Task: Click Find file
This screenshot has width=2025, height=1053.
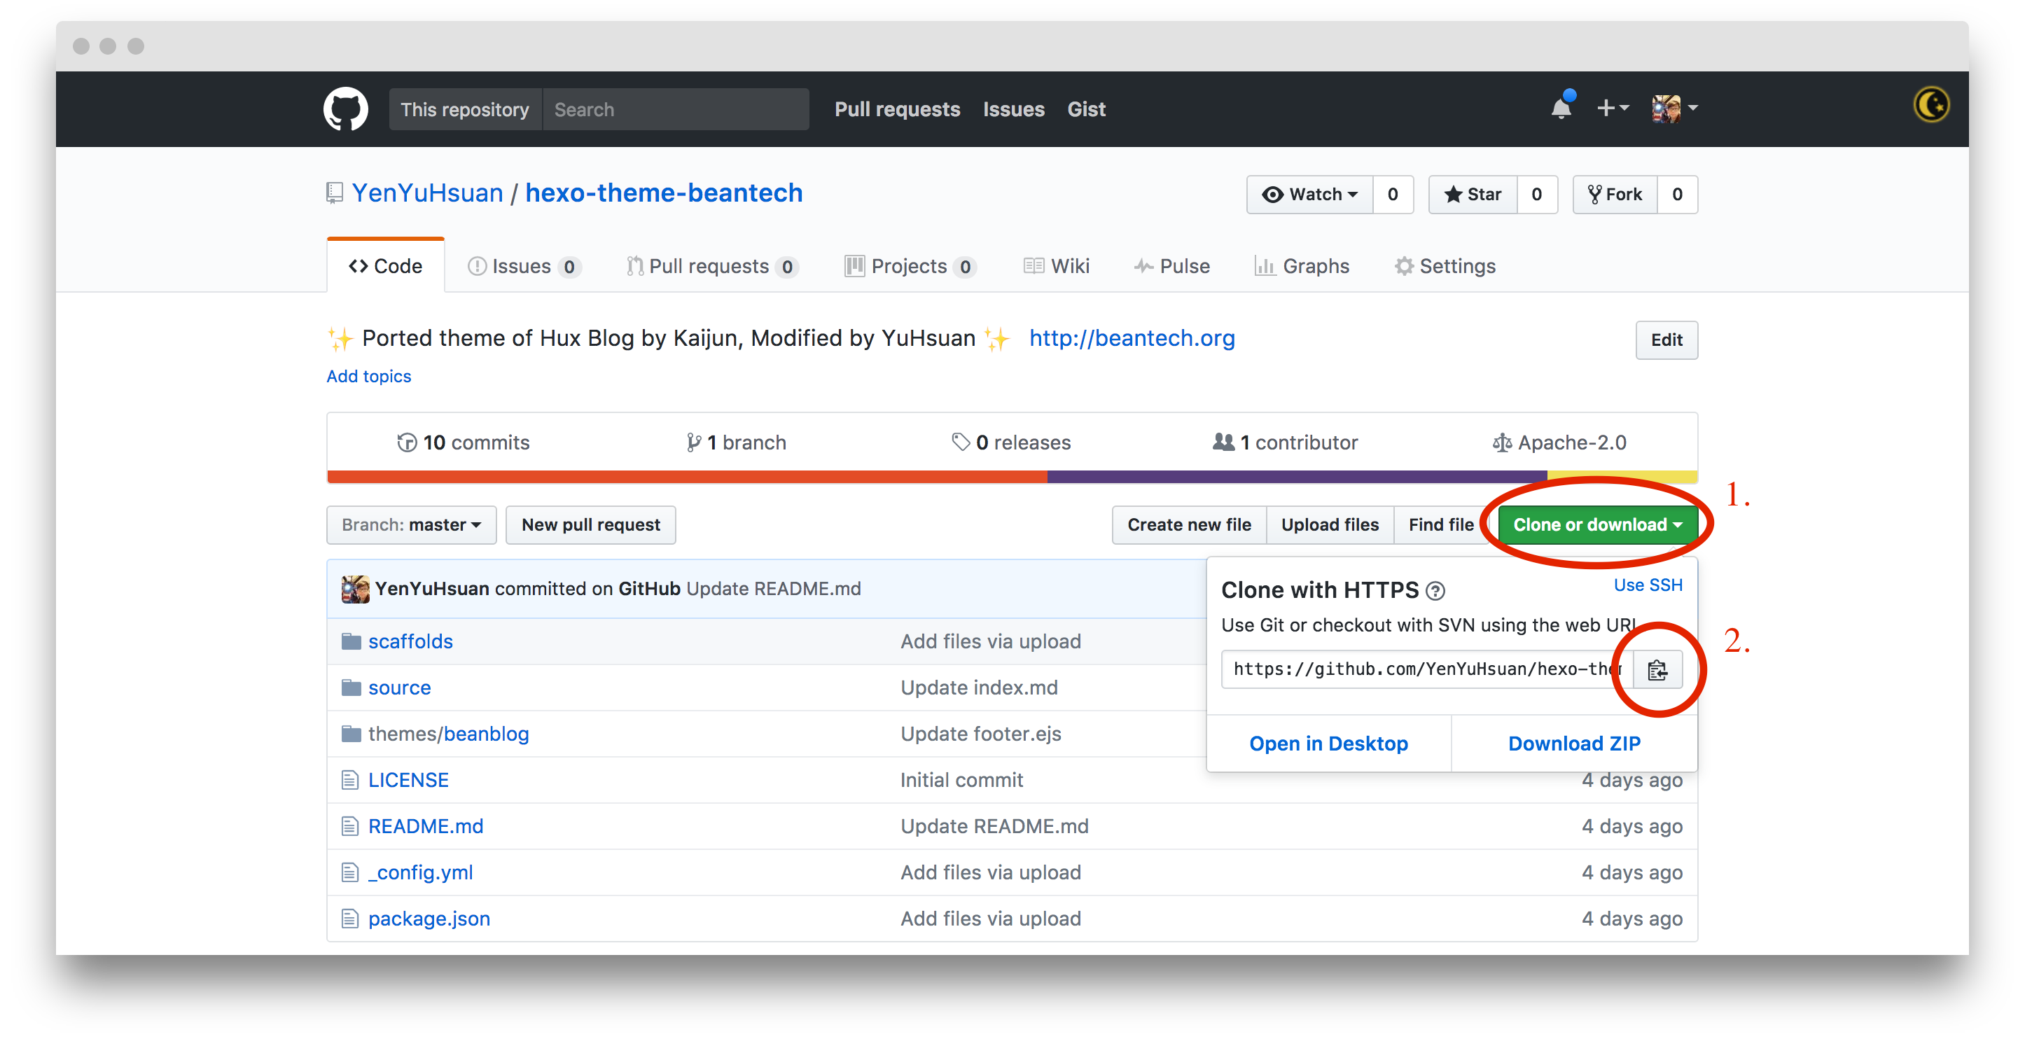Action: pos(1441,524)
